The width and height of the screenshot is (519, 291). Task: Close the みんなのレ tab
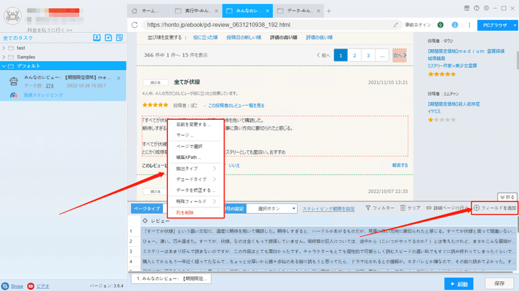(x=267, y=11)
